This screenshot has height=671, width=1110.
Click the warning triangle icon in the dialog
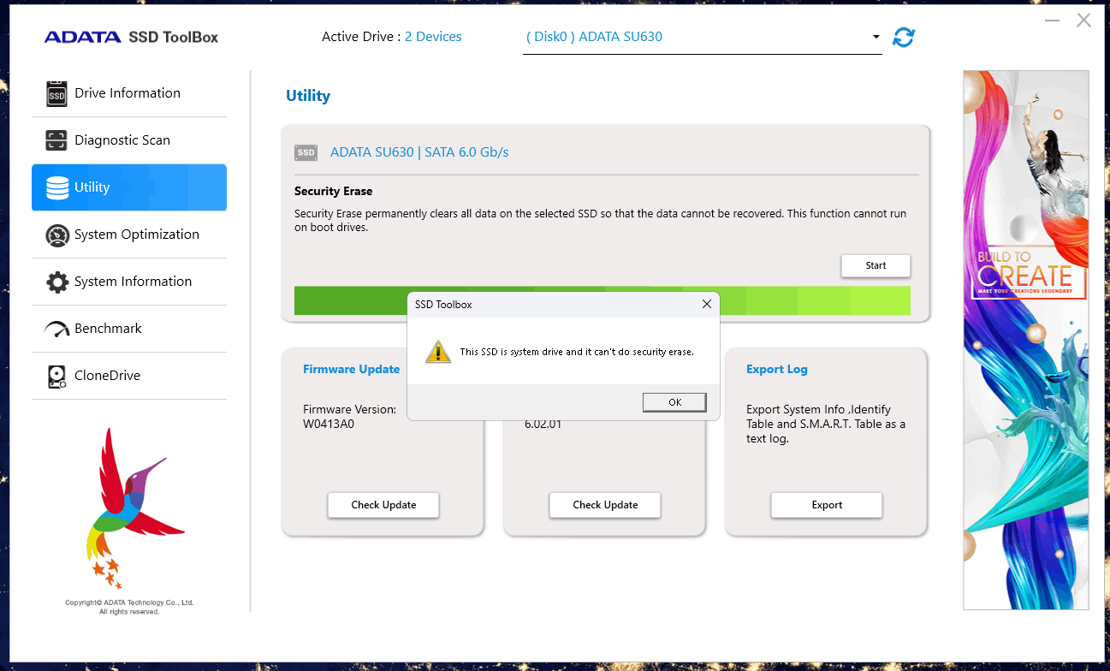[438, 351]
